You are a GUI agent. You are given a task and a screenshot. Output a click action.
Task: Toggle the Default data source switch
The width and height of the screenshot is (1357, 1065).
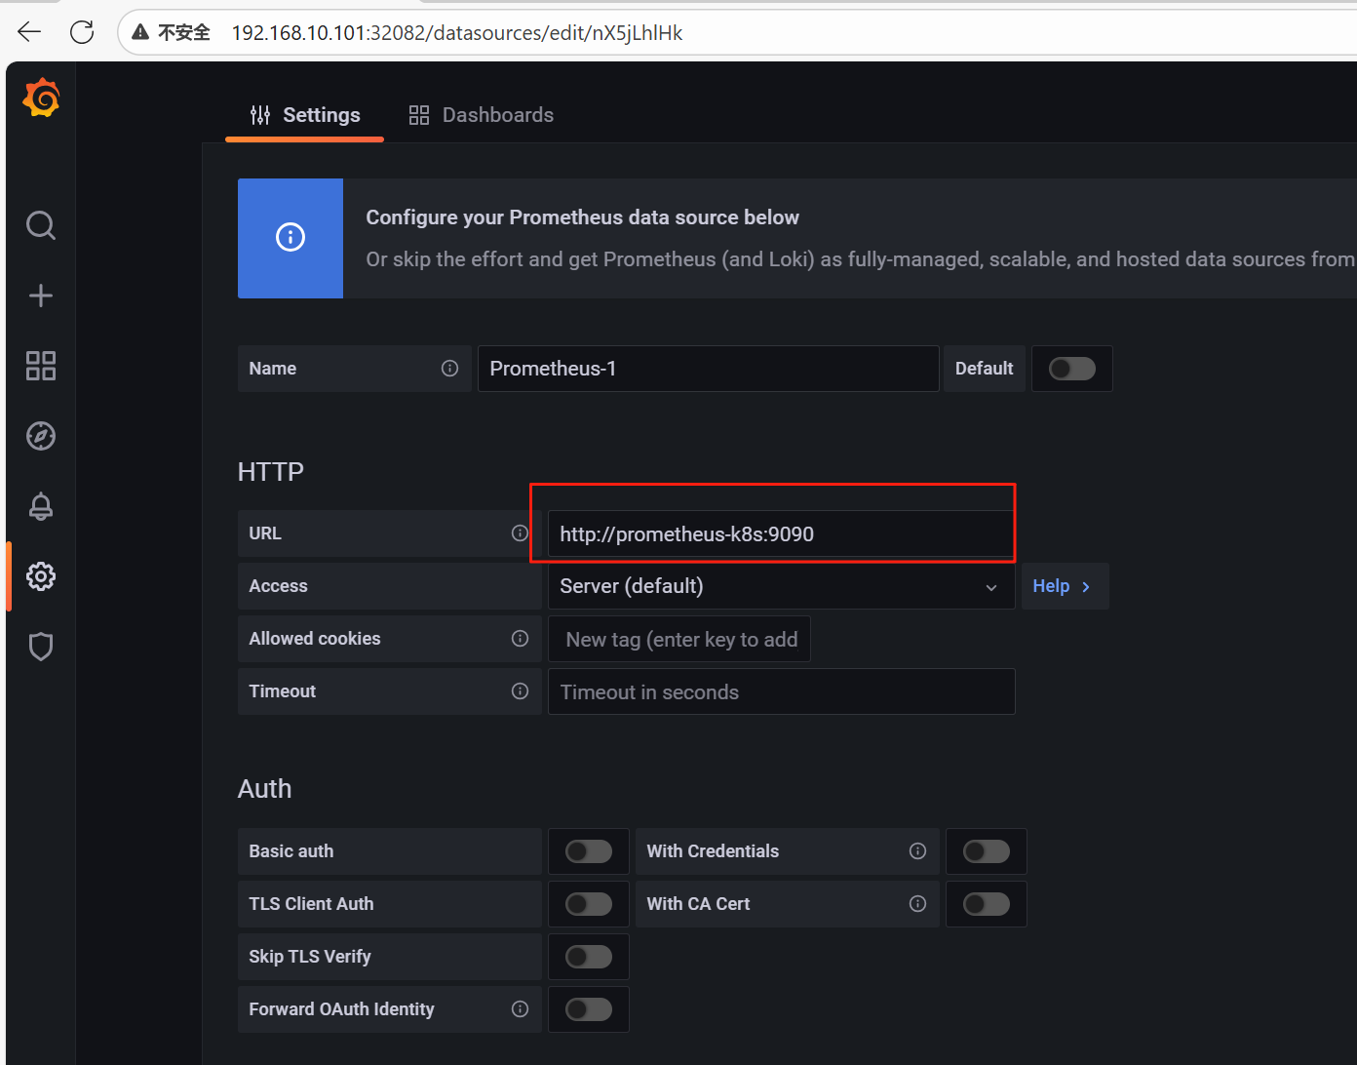(x=1071, y=369)
